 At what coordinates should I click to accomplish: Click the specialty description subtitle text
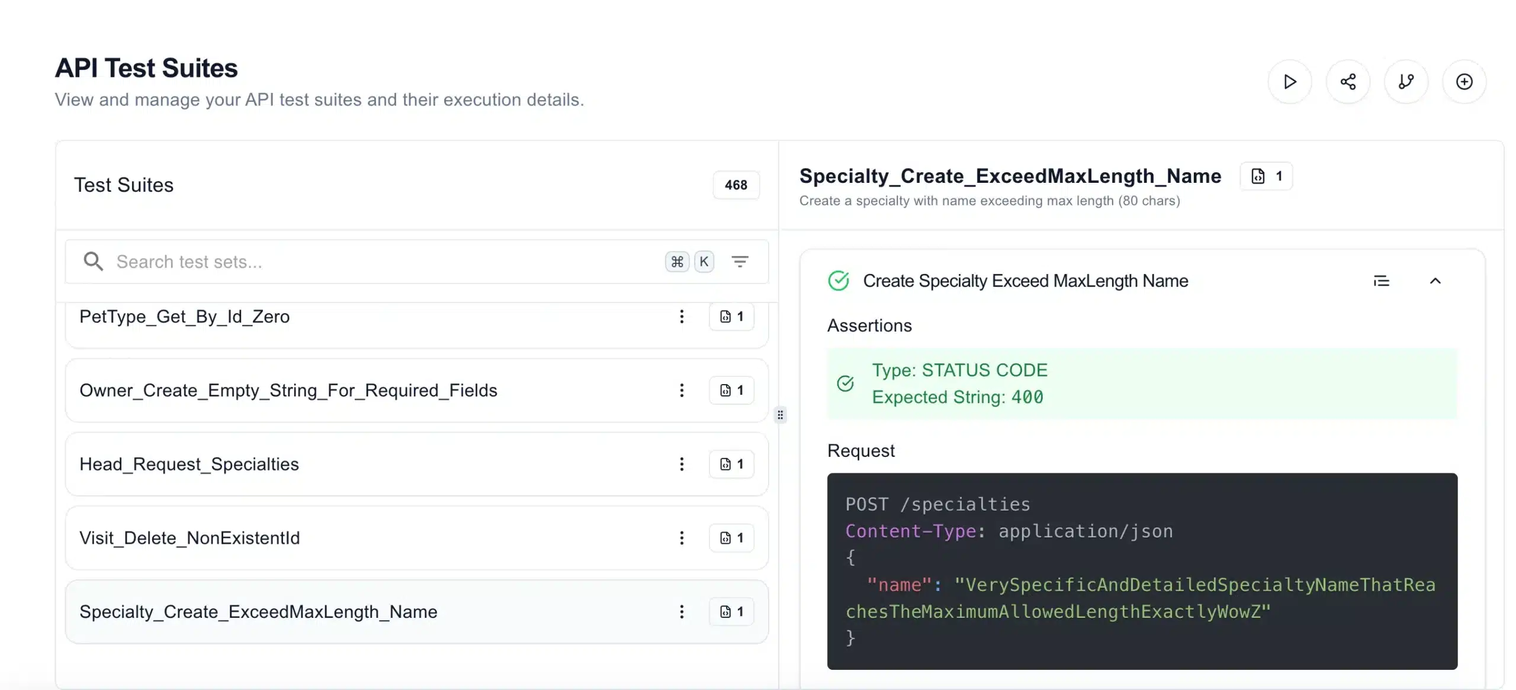tap(989, 201)
